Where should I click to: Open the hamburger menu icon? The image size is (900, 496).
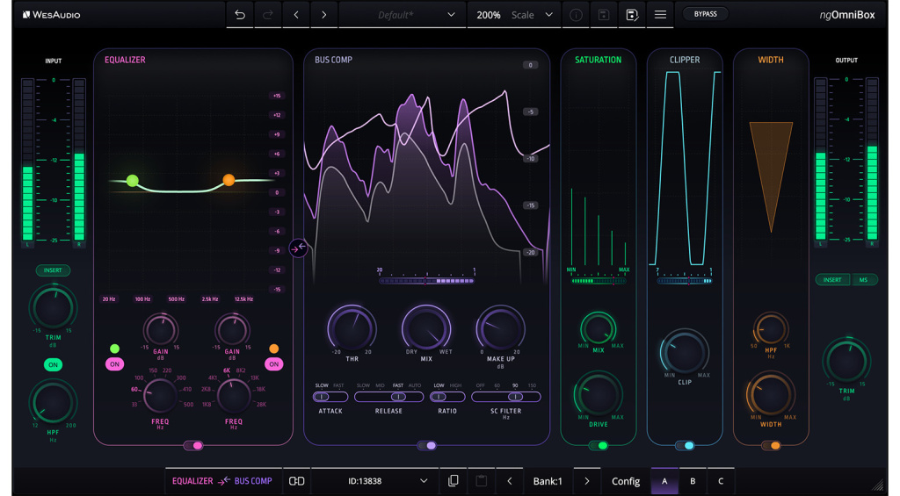coord(660,14)
